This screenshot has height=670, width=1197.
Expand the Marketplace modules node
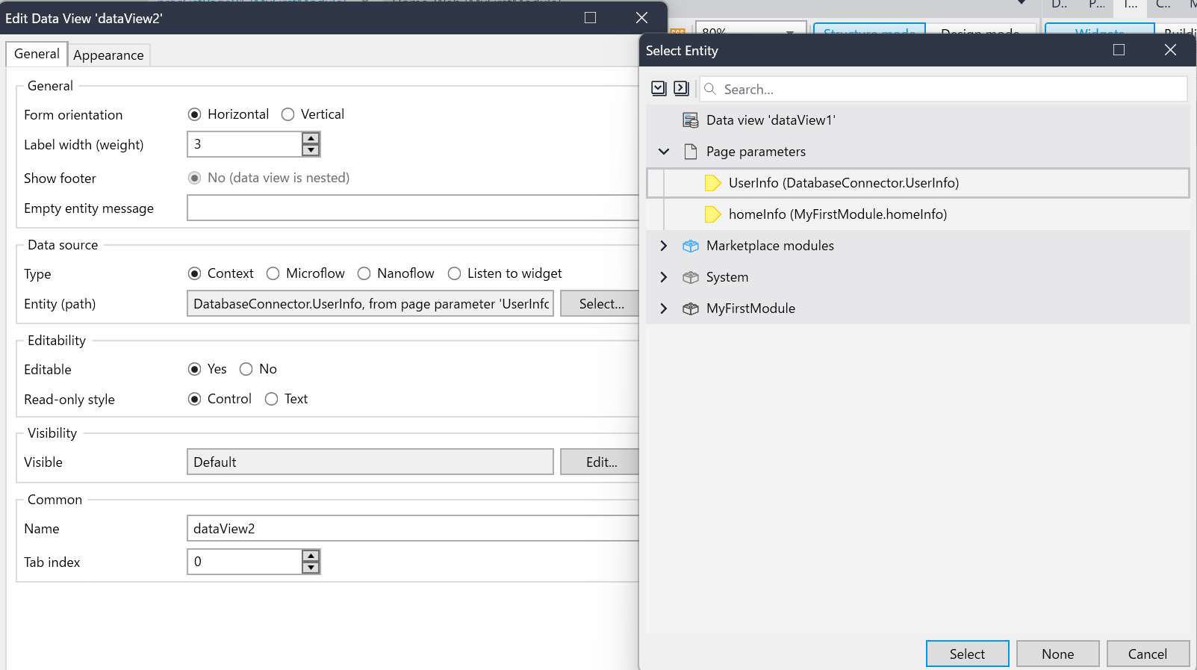coord(663,246)
